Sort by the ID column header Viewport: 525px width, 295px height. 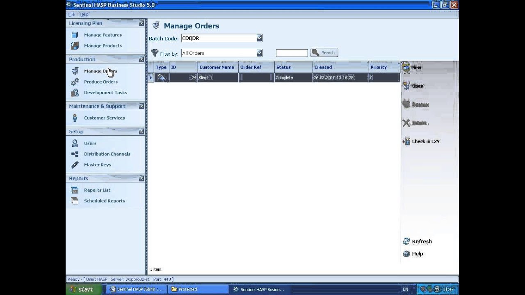pyautogui.click(x=183, y=67)
